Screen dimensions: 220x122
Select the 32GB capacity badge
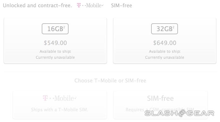point(164,29)
